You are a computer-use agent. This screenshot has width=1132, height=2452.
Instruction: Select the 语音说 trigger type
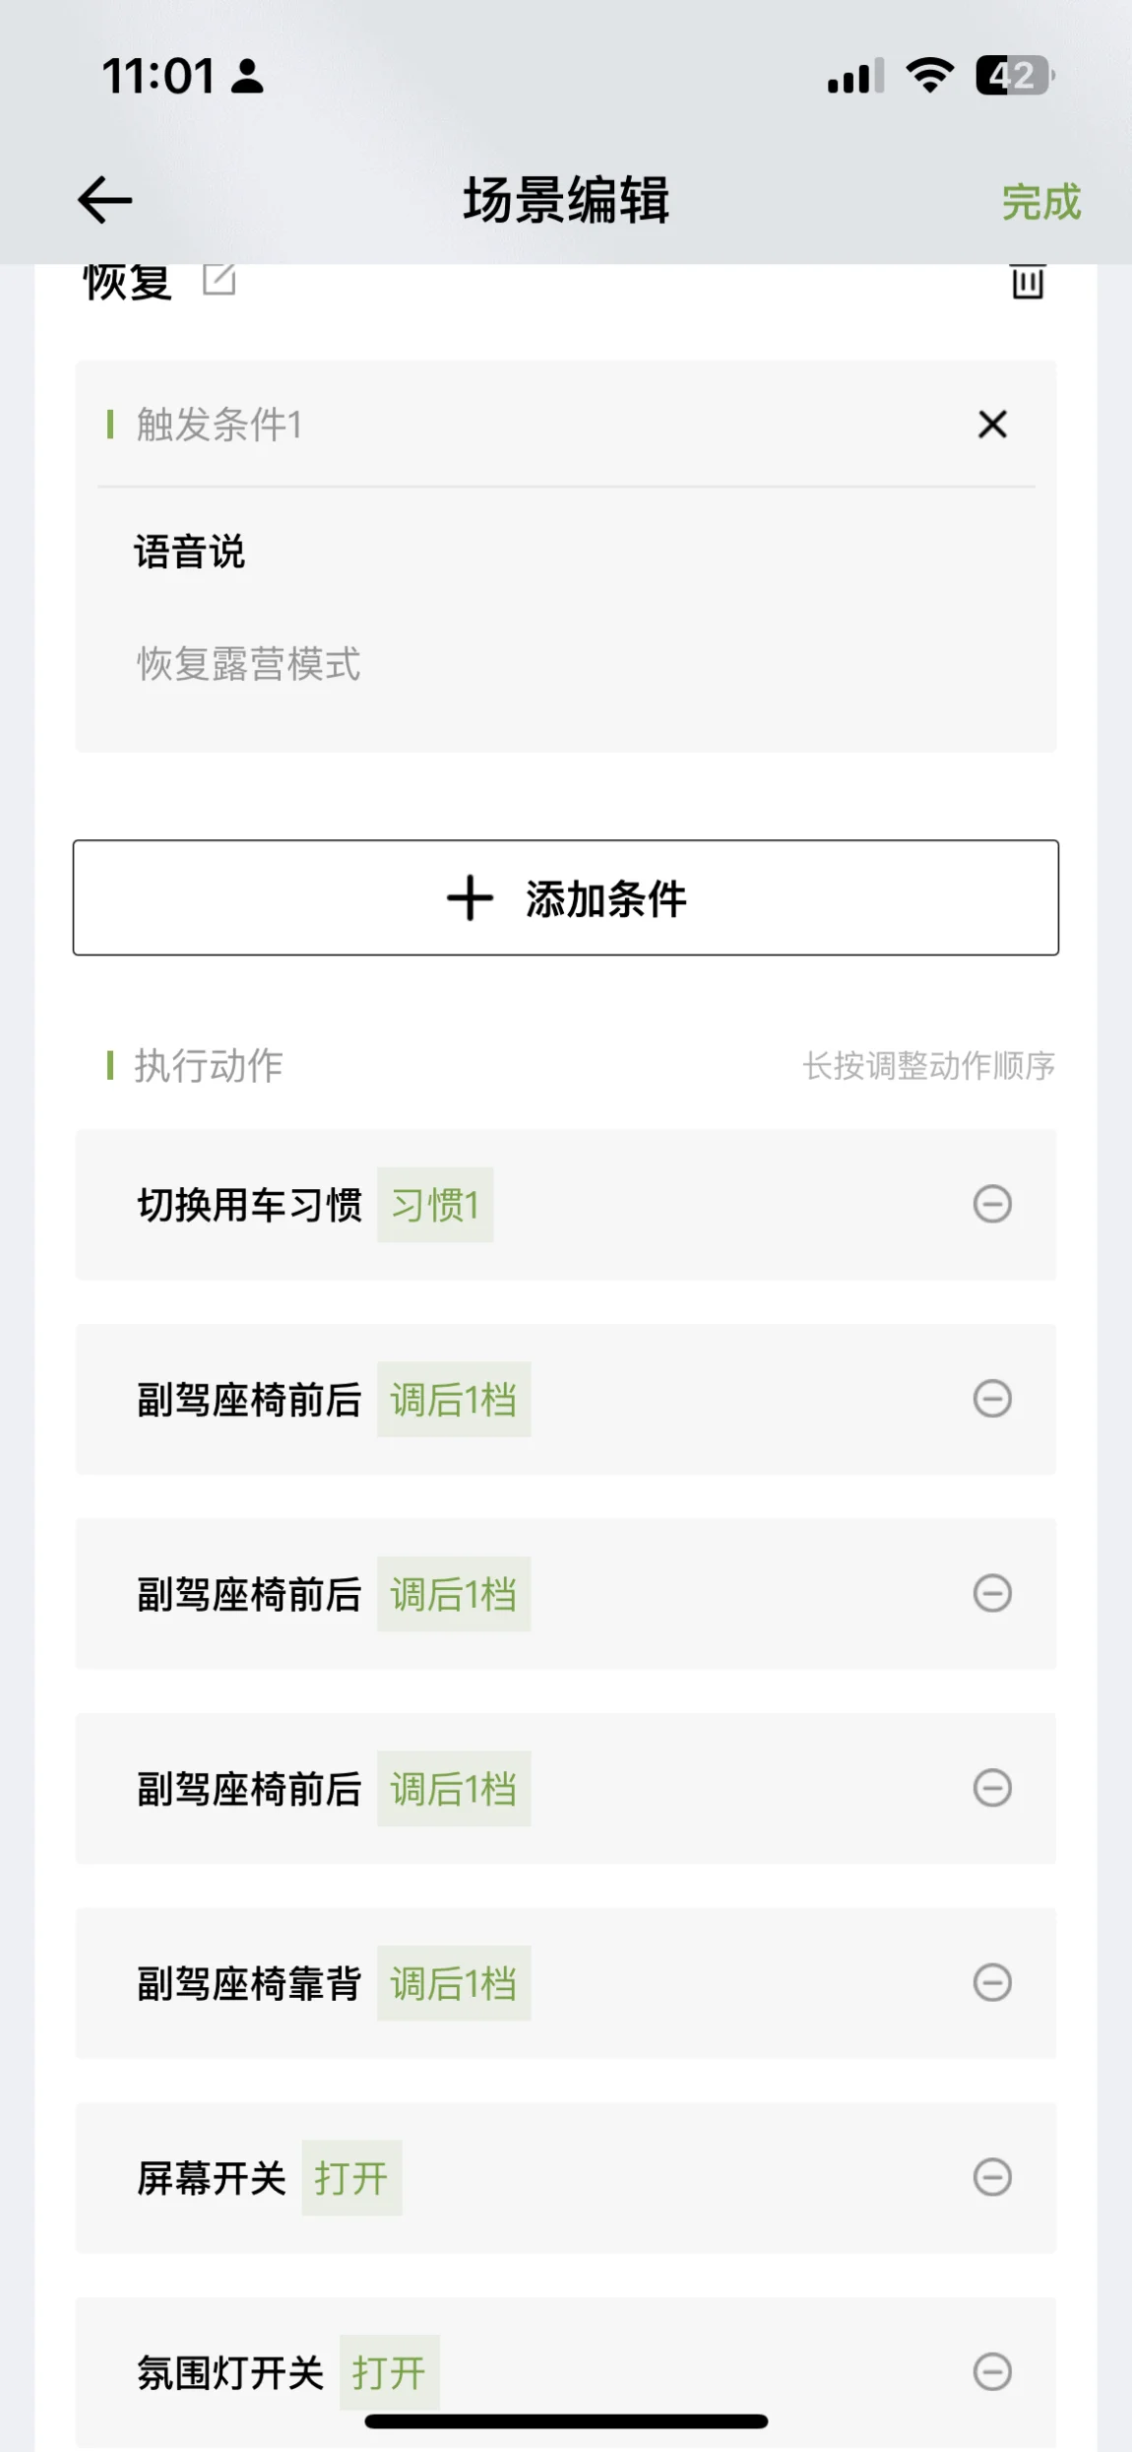[x=190, y=552]
